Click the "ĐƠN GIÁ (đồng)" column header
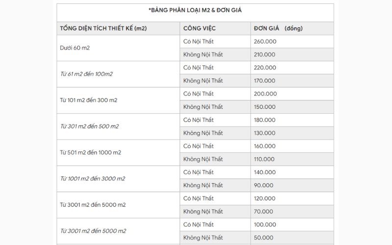 click(x=278, y=28)
